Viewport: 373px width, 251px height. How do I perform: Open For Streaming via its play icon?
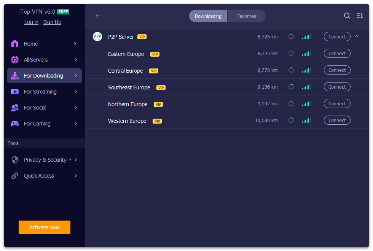(x=14, y=92)
